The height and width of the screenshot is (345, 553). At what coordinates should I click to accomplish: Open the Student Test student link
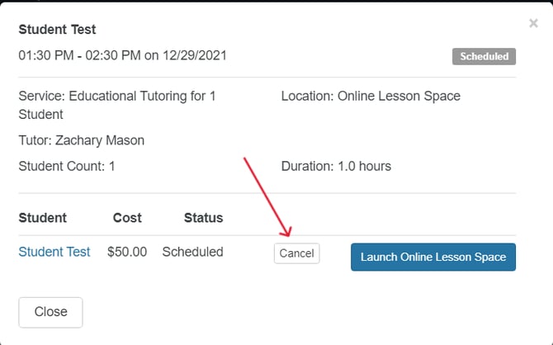point(54,252)
